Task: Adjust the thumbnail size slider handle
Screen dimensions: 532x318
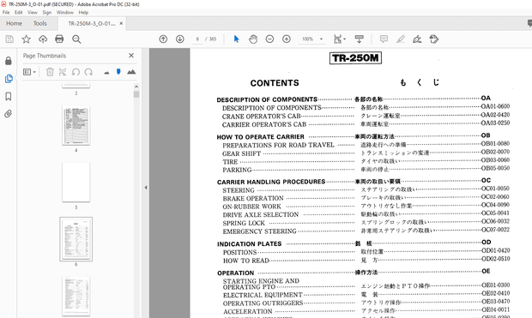Action: point(118,72)
